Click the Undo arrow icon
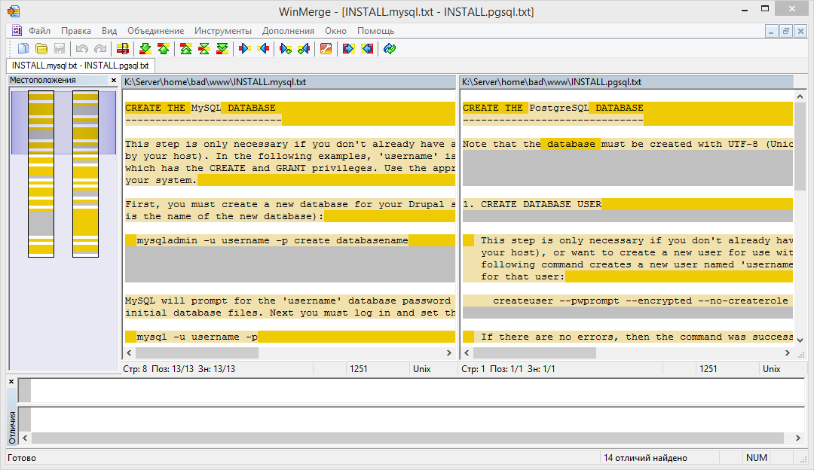814x470 pixels. coord(81,49)
